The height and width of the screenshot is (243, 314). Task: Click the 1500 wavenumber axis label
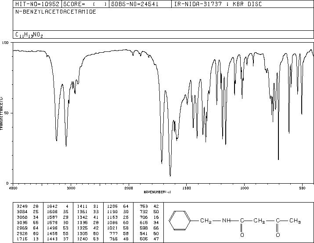point(187,188)
